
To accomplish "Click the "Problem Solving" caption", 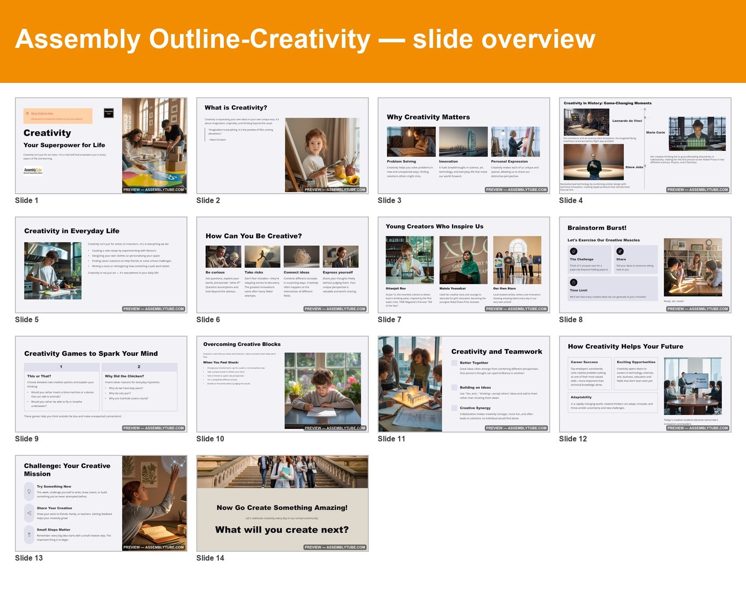I will (401, 162).
